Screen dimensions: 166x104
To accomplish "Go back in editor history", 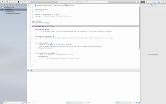I will tap(31, 5).
